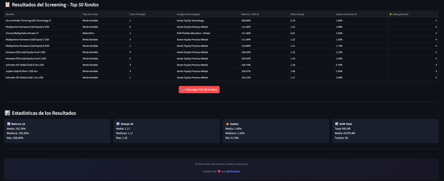Click the 111.30% return cell
Screen dimensions: 444x181
[265, 33]
